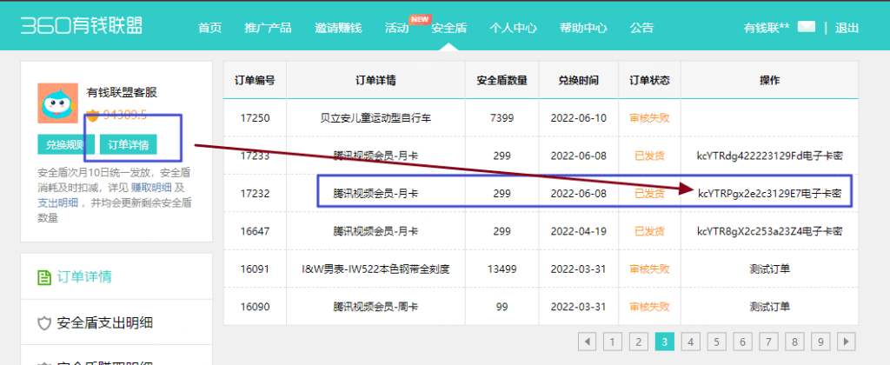Viewport: 890px width, 365px height.
Task: Go to page 5 in pagination
Action: point(716,342)
